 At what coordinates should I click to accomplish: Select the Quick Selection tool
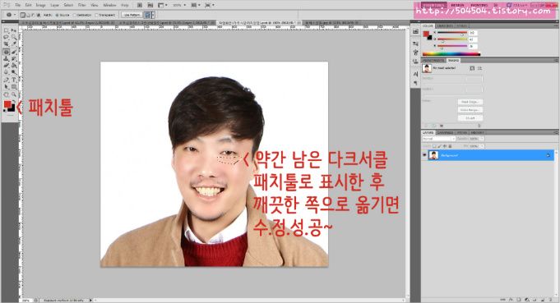tap(14, 37)
